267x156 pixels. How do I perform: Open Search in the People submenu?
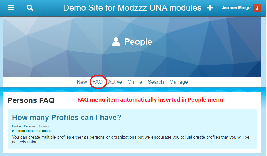156,82
